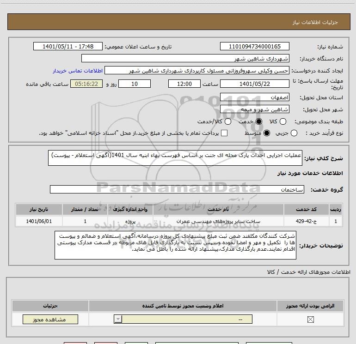Screen dimensions: 356x344
Task: Toggle the اسناد خزانه اسلامی payment checkbox
Action: (x=224, y=133)
